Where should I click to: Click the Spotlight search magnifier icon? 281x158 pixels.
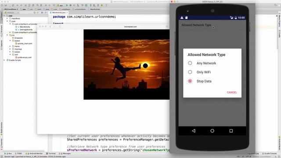(x=275, y=5)
